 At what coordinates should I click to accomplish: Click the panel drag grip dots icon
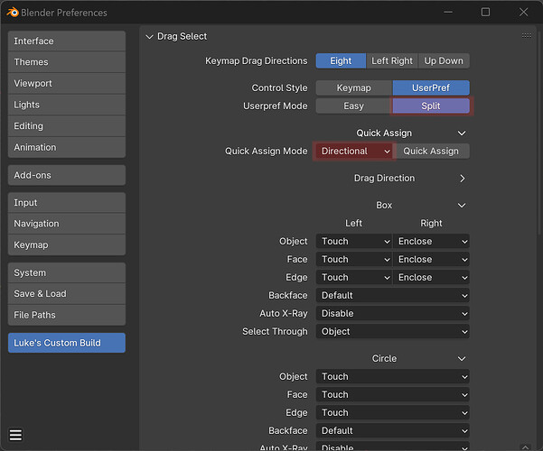pos(527,35)
